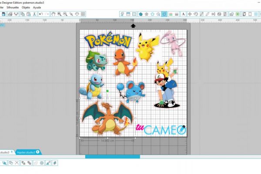
Task: Close the pokemon .studio3 tab
Action: pos(12,152)
